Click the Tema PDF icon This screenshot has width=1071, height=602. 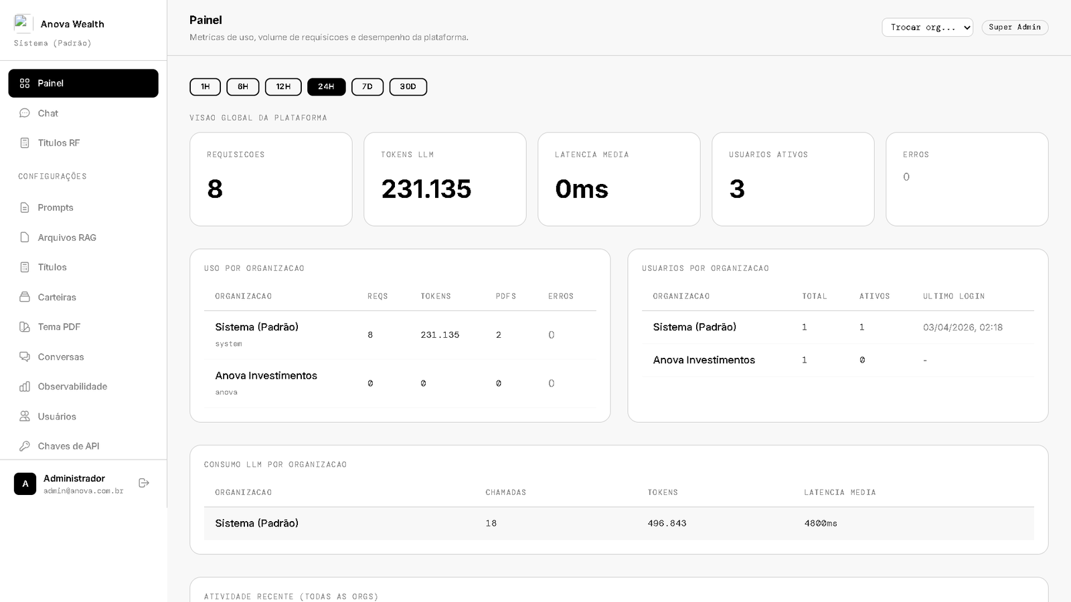point(25,327)
